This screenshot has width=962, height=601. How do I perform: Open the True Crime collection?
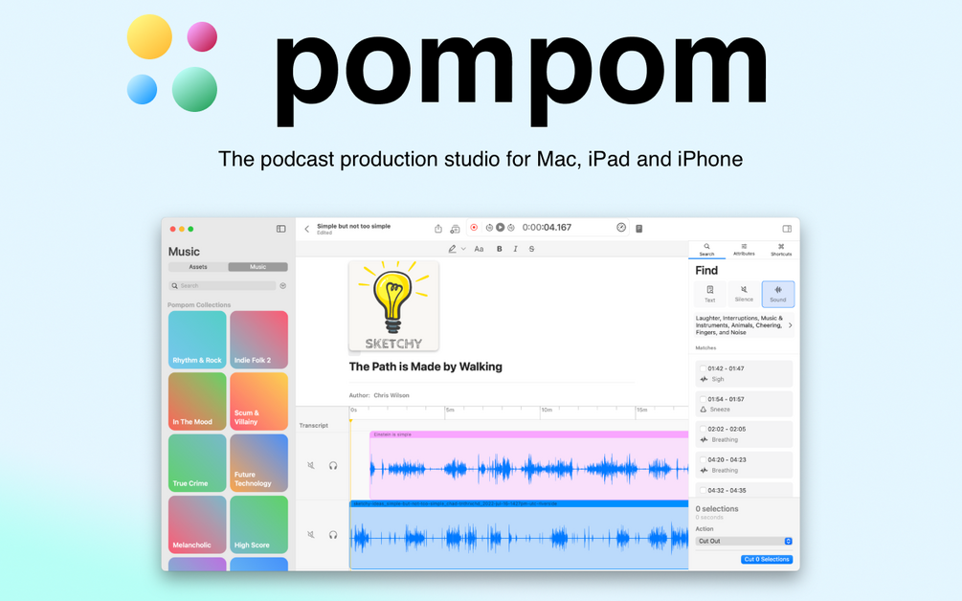(197, 463)
